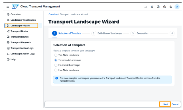Open the cloud status icon
Viewport: 183px width, 110px height.
pos(146,7)
